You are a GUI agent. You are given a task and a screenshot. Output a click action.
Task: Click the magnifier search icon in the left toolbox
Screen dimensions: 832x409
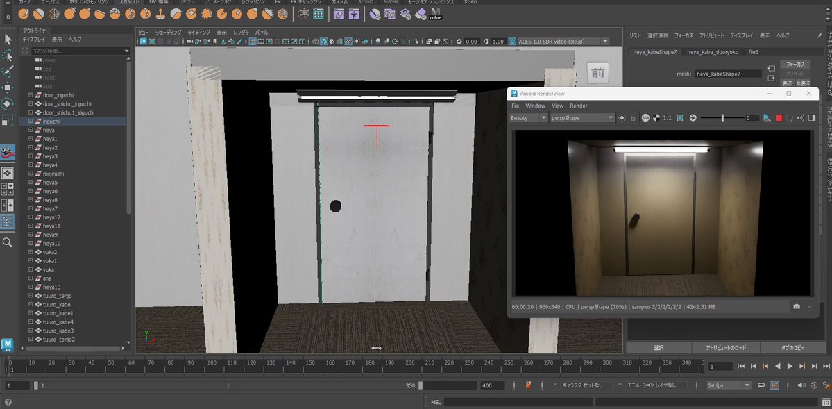coord(8,242)
